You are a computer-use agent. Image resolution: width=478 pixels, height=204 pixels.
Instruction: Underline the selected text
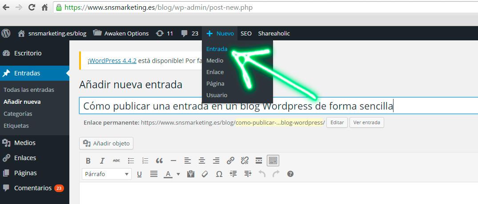pyautogui.click(x=139, y=174)
